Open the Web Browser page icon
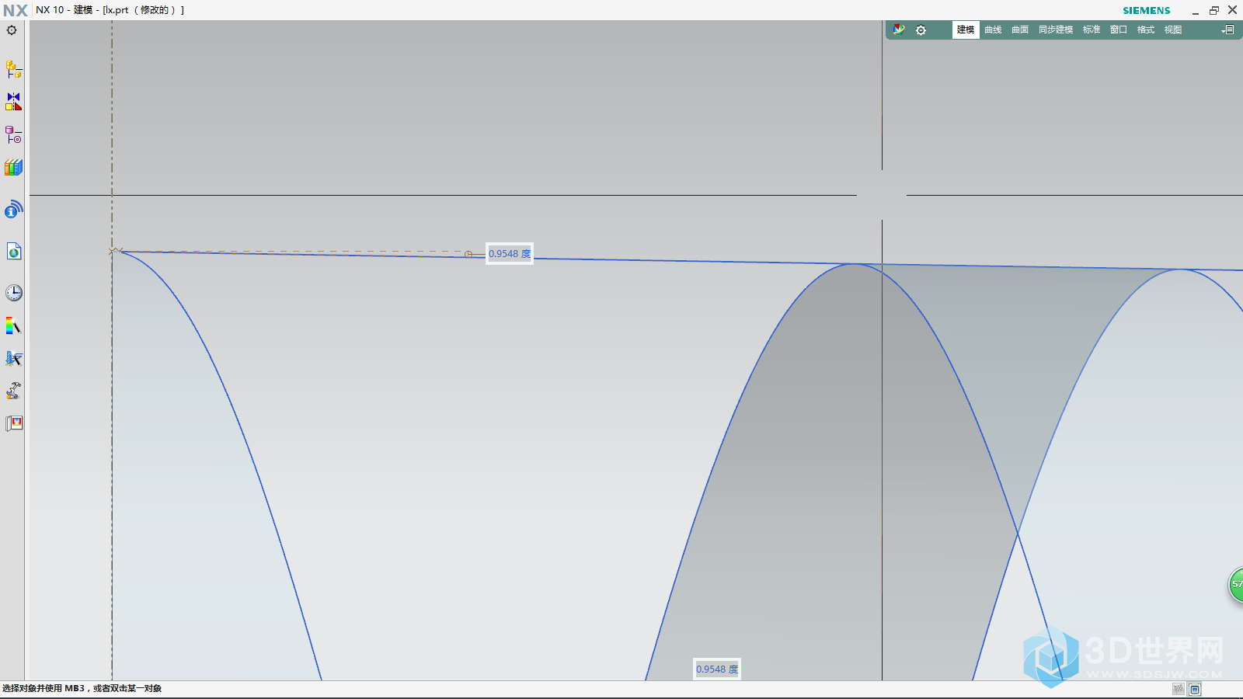Image resolution: width=1243 pixels, height=699 pixels. [13, 252]
